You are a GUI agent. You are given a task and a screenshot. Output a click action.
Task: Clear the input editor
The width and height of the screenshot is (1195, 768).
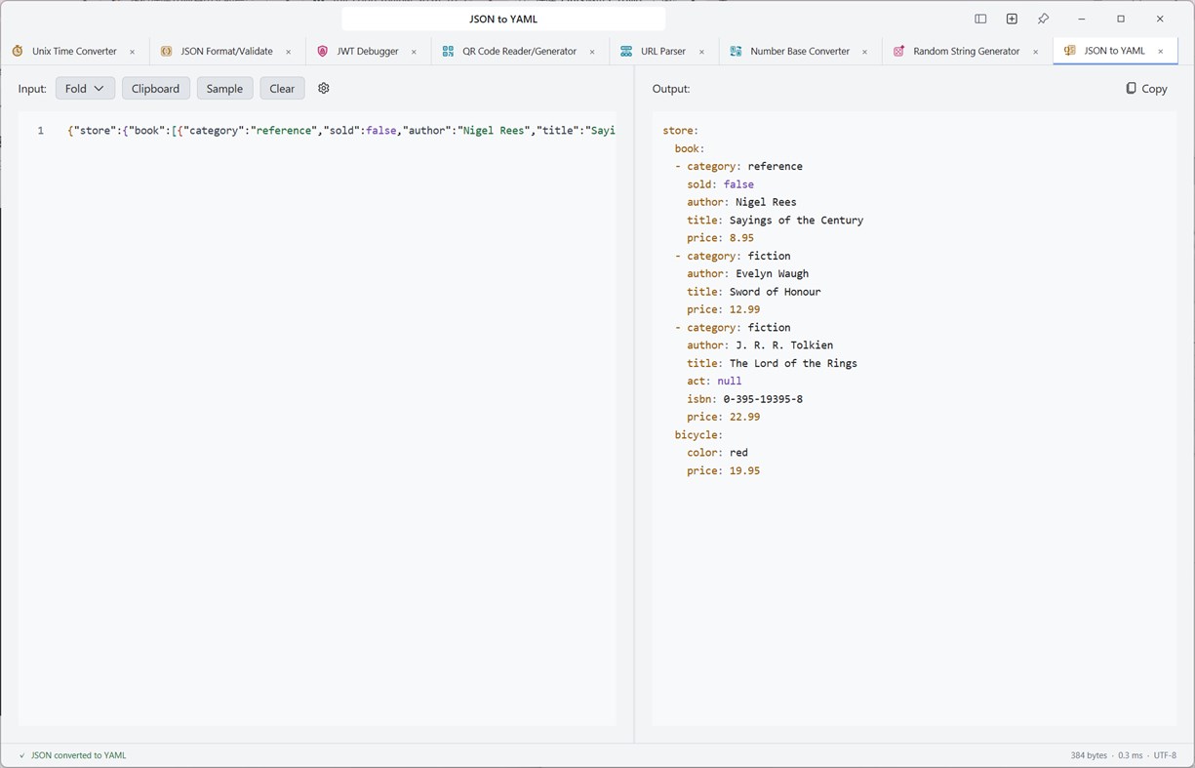click(282, 88)
